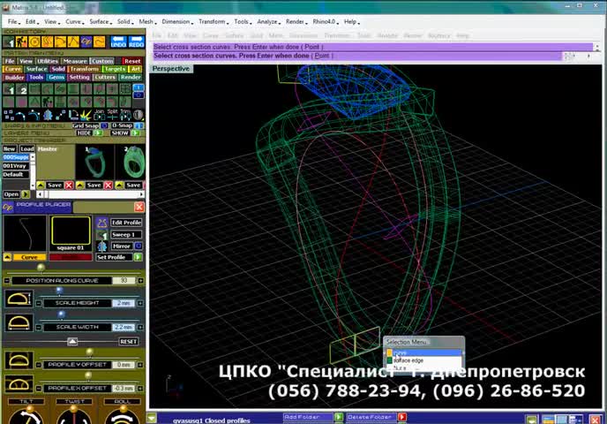The height and width of the screenshot is (424, 607).
Task: Click the shaded sphere display icon
Action: (139, 115)
